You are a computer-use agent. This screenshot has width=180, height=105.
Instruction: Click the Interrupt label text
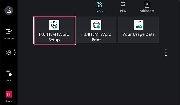pos(9,38)
